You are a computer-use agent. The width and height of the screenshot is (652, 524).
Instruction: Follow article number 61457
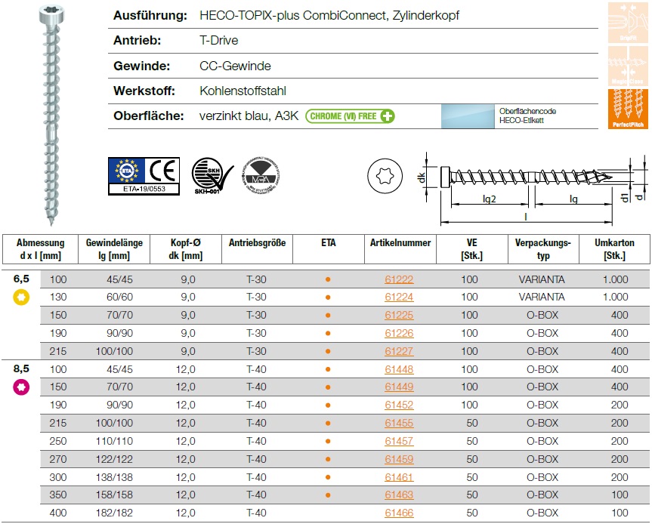point(399,441)
